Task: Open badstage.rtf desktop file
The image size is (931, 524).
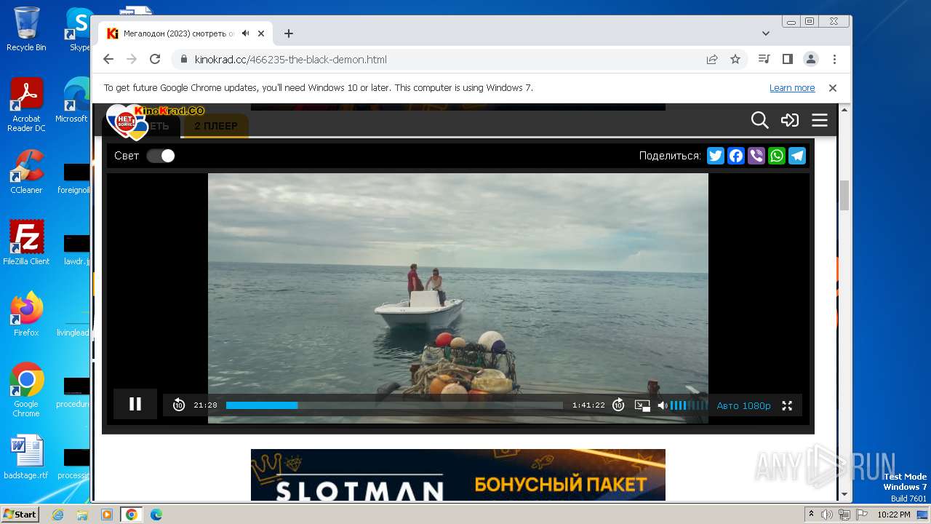Action: (26, 458)
